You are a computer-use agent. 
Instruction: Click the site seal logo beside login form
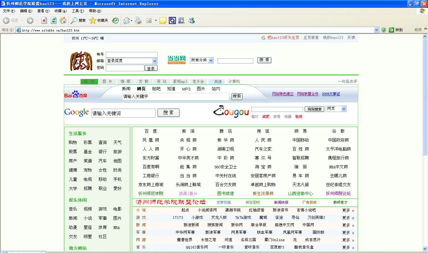click(81, 61)
